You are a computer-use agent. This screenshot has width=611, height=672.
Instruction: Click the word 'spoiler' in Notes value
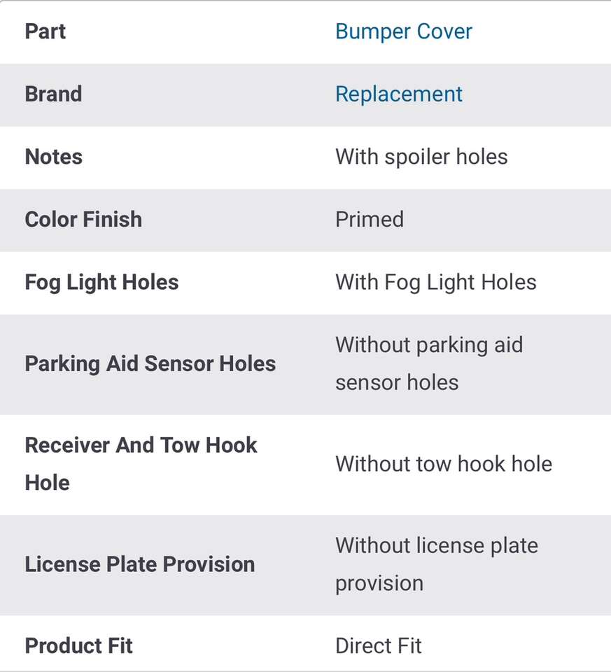coord(417,157)
